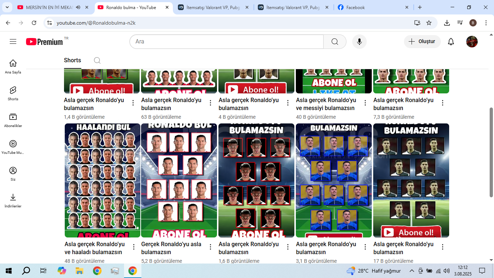The width and height of the screenshot is (494, 278).
Task: Open the account avatar menu
Action: [472, 42]
